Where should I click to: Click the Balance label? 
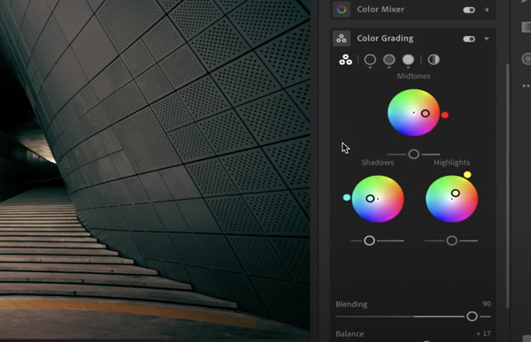[350, 334]
